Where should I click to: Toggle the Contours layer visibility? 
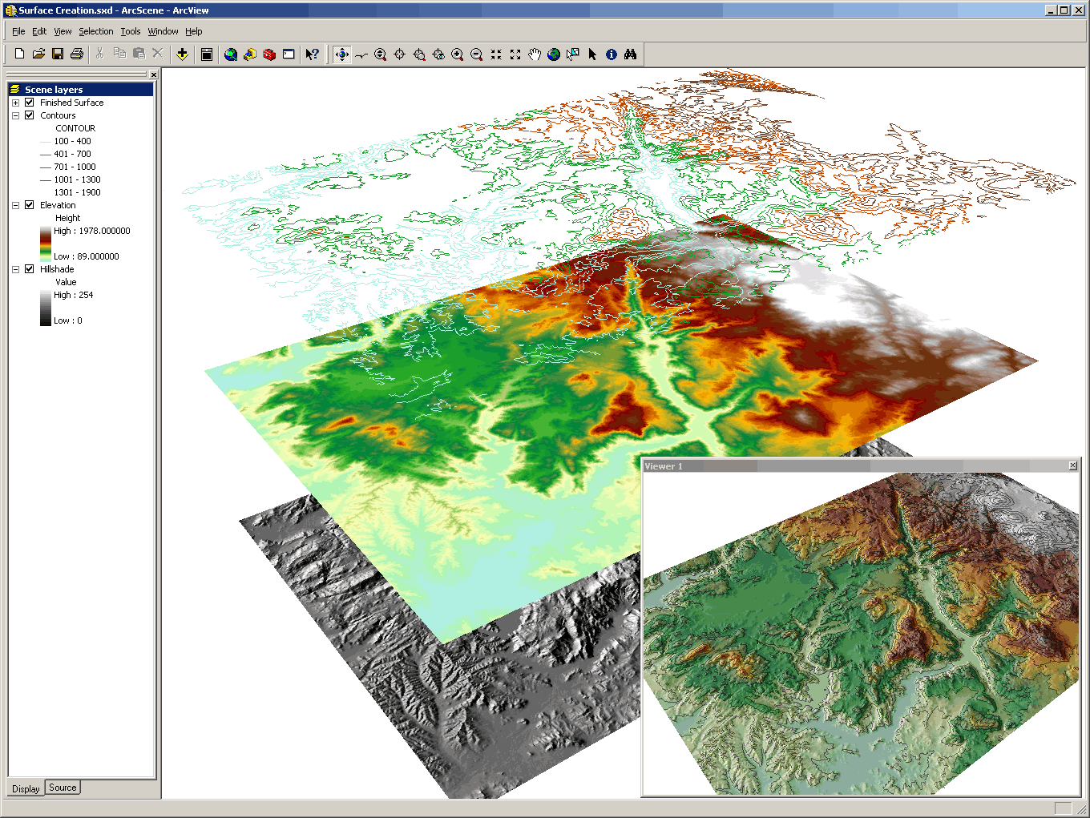(30, 115)
